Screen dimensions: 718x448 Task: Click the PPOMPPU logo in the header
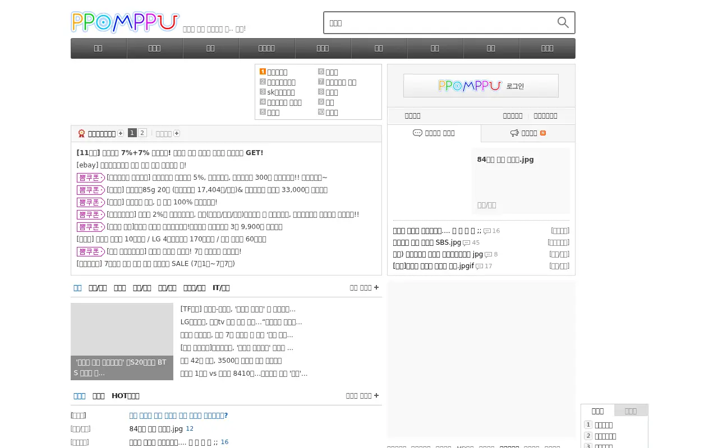125,22
